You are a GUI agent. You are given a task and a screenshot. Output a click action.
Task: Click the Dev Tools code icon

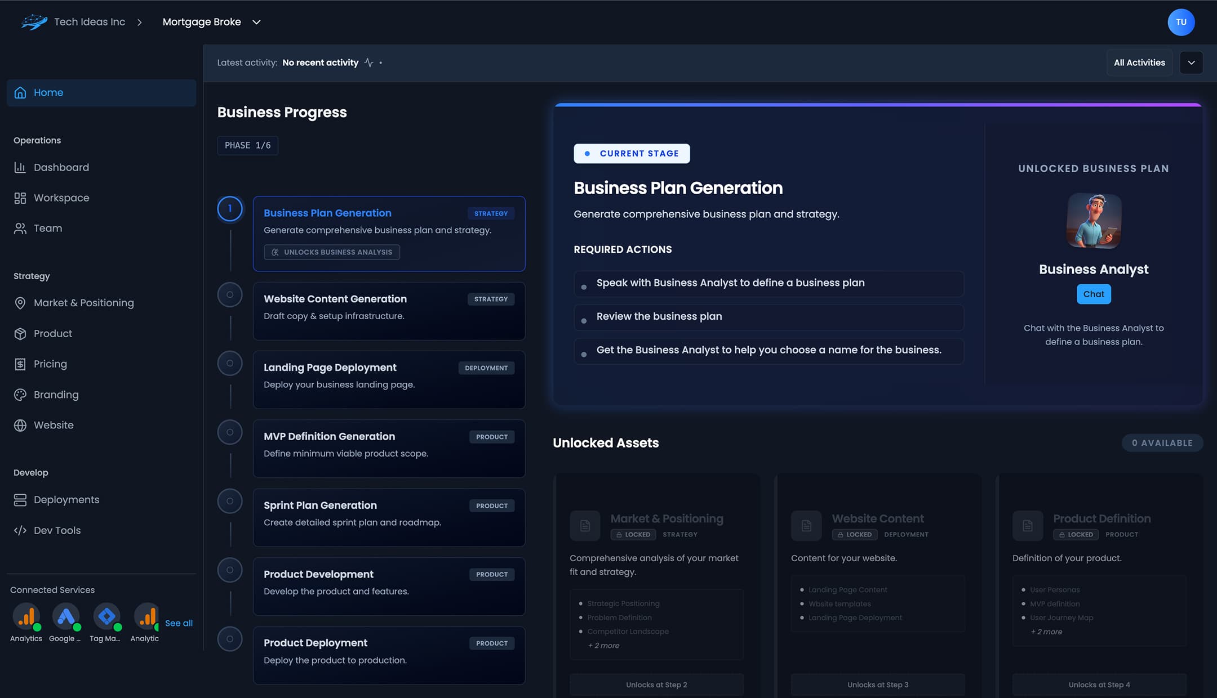(20, 530)
